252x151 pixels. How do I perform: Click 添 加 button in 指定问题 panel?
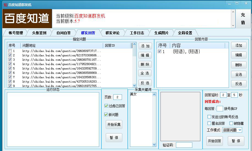tap(145, 46)
